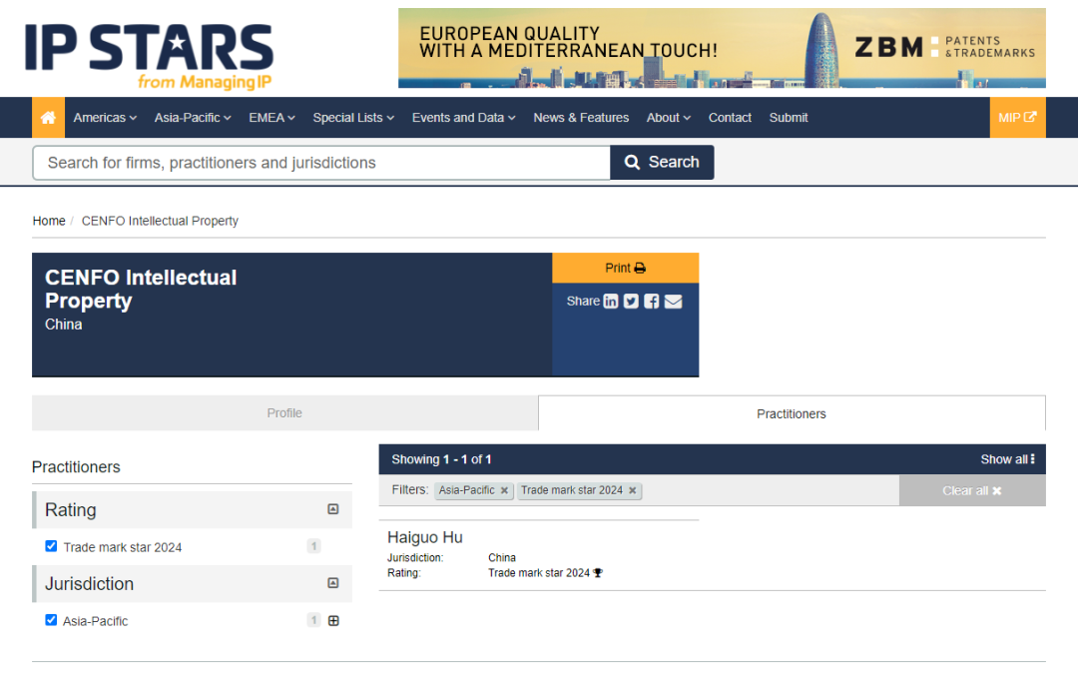The width and height of the screenshot is (1078, 679).
Task: Open Haiguo Hu practitioner link
Action: (425, 537)
